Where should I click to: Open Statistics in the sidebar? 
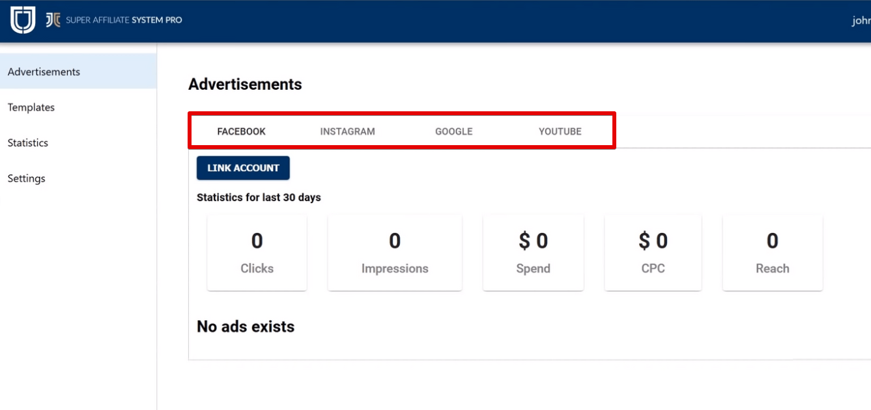78,143
